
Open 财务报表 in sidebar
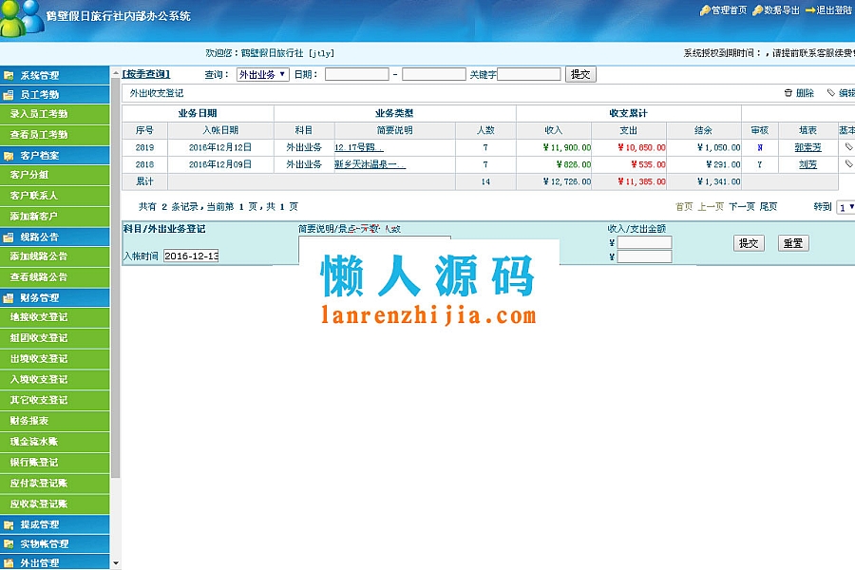pos(54,421)
